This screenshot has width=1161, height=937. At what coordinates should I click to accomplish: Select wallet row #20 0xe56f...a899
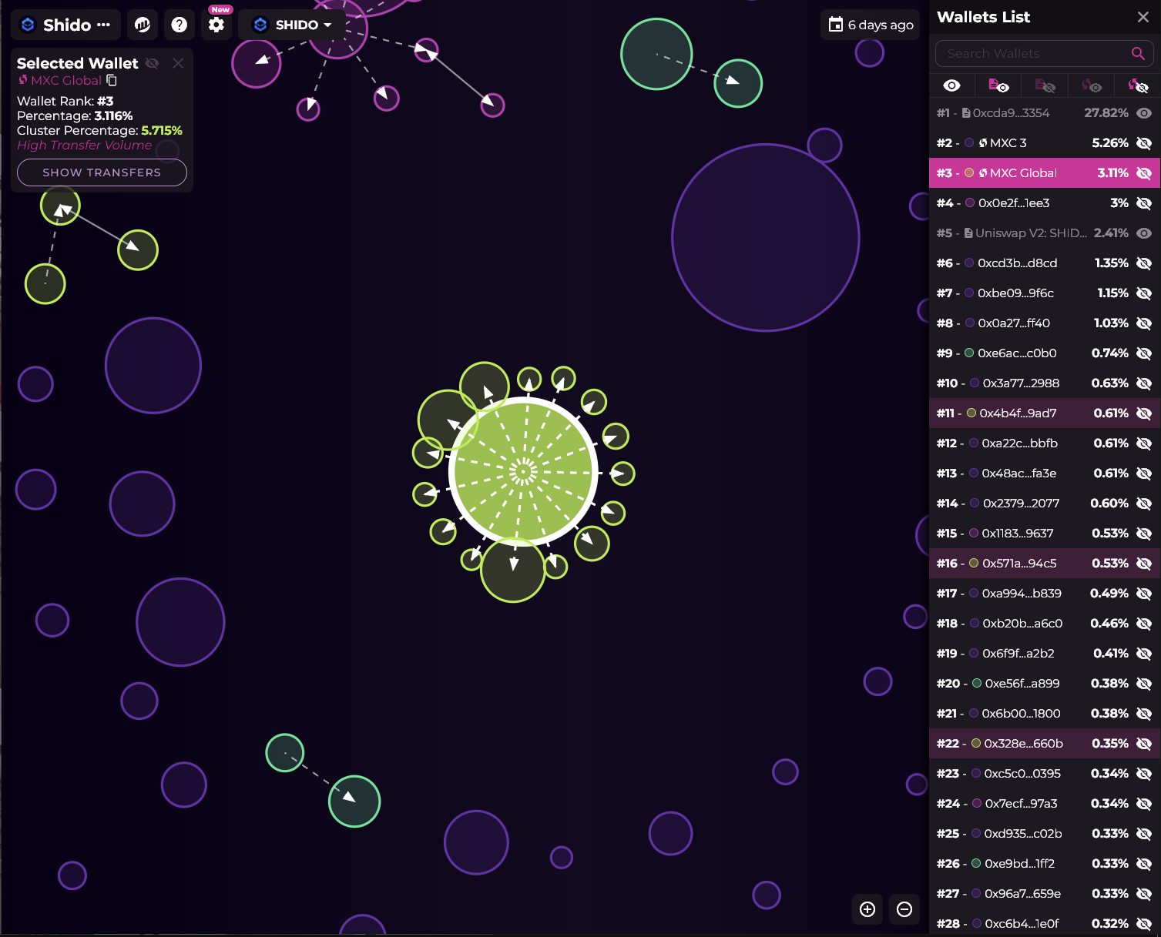coord(1045,683)
